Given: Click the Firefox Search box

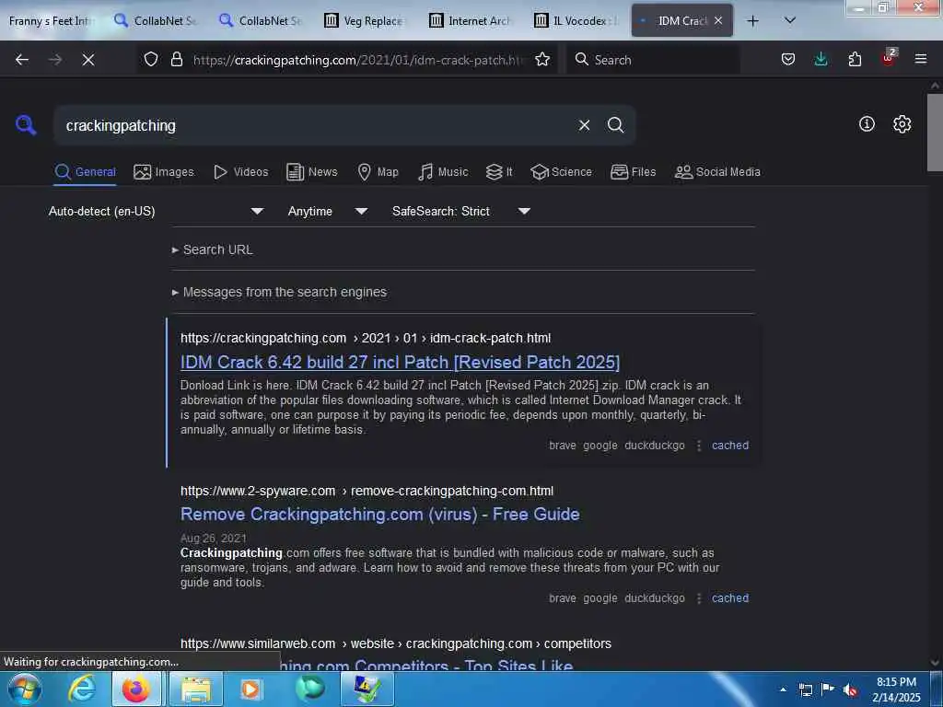Looking at the screenshot, I should point(653,60).
